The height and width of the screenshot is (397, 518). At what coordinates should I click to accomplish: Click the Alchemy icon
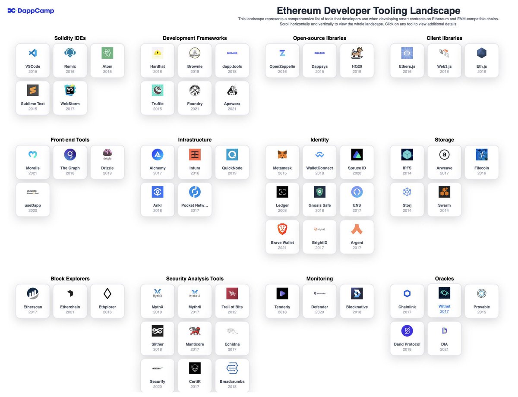point(158,154)
